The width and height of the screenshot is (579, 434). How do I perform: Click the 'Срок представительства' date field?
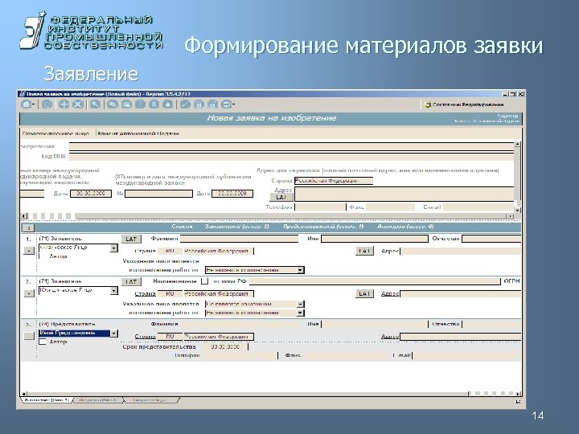(224, 347)
